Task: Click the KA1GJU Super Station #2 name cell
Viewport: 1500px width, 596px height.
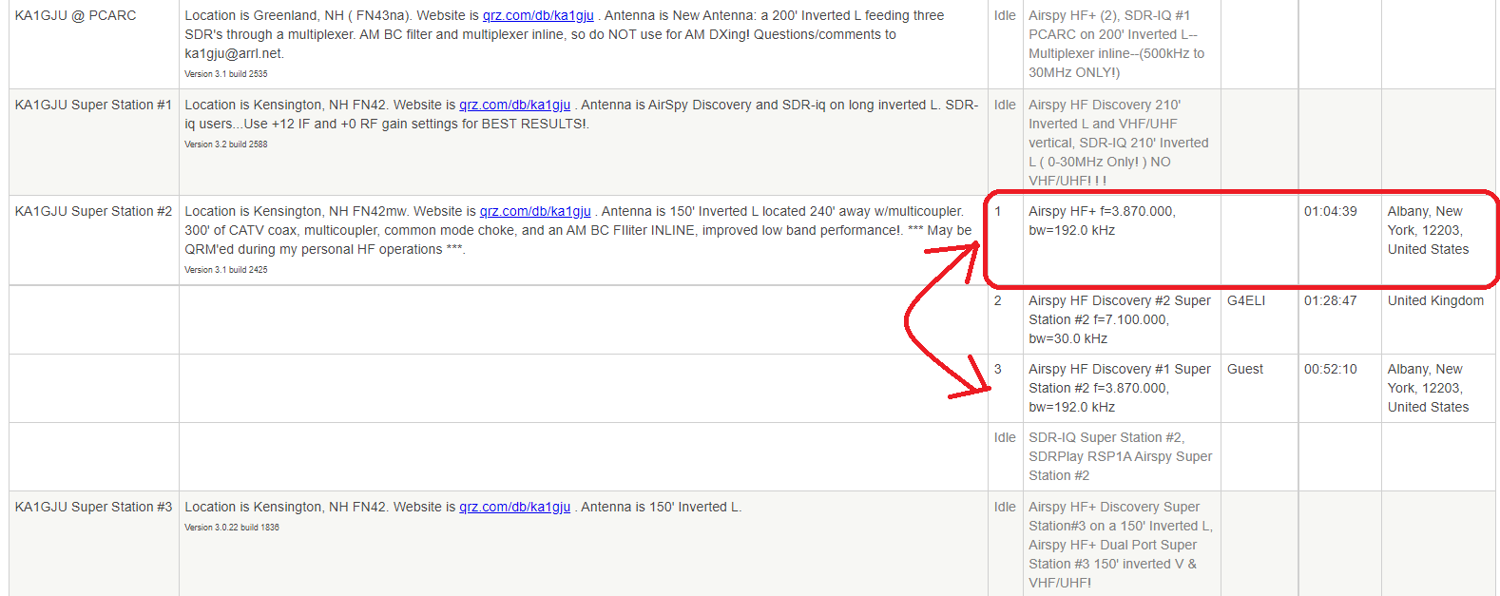Action: coord(93,212)
